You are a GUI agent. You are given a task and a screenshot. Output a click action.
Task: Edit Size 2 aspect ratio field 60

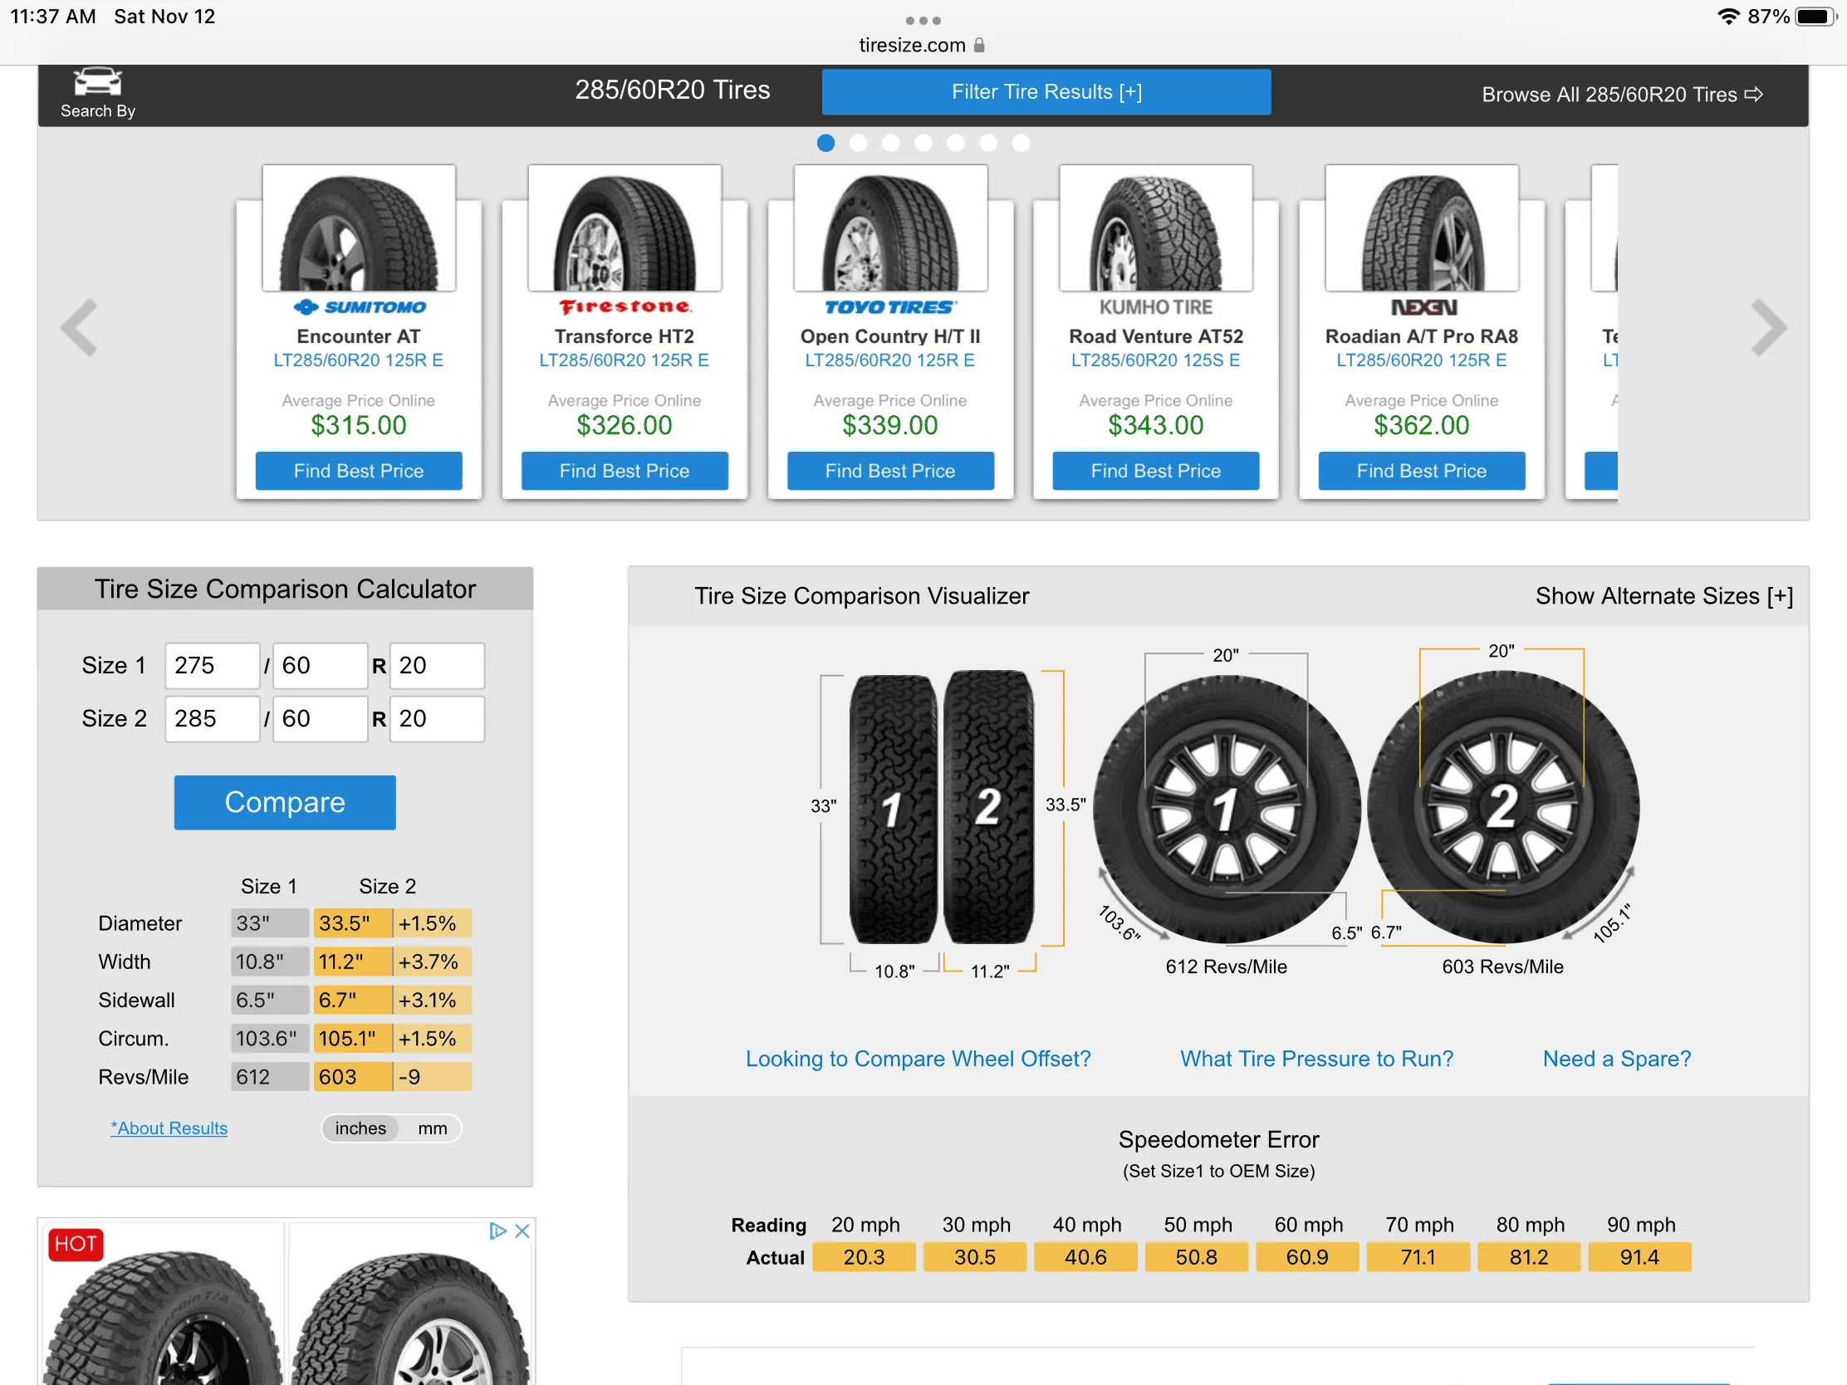[320, 719]
